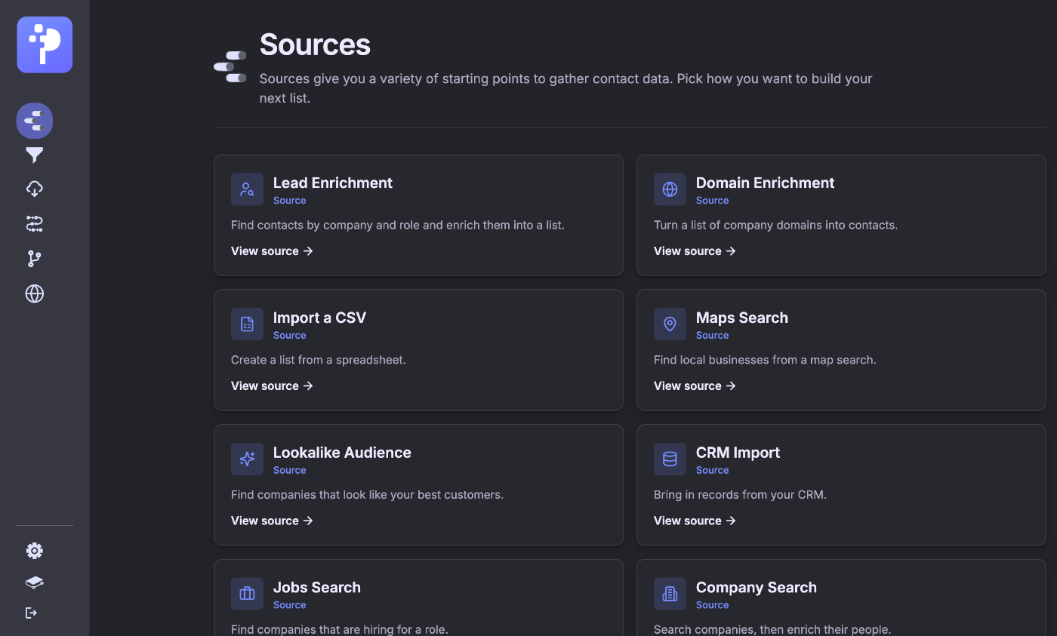1057x636 pixels.
Task: Select the "Domain Enrichment" card title
Action: coord(765,183)
